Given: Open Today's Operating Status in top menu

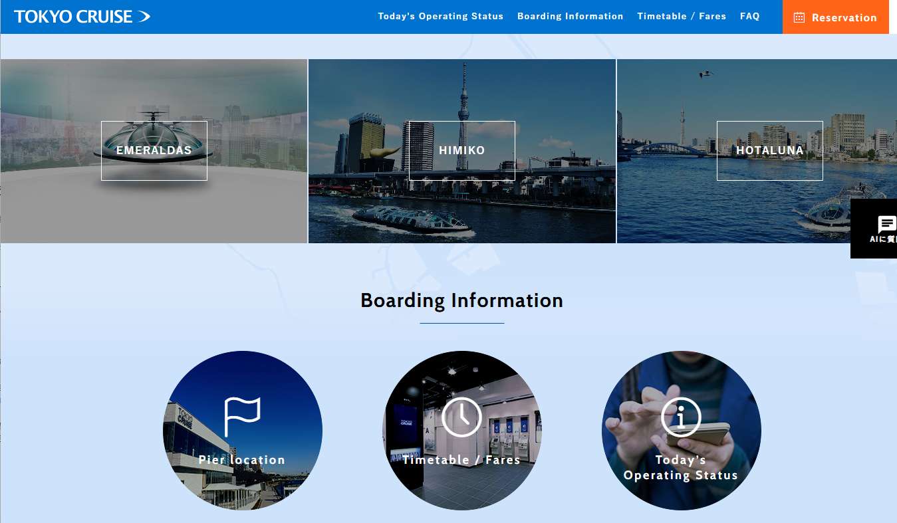Looking at the screenshot, I should (x=440, y=17).
